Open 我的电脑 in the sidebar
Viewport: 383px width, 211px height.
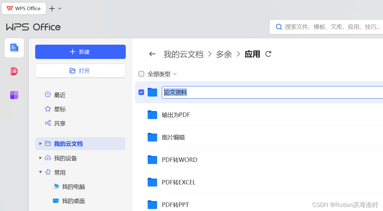73,187
